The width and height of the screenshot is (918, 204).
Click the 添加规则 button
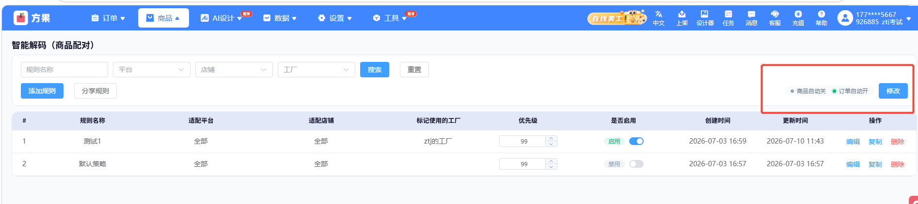(x=42, y=91)
